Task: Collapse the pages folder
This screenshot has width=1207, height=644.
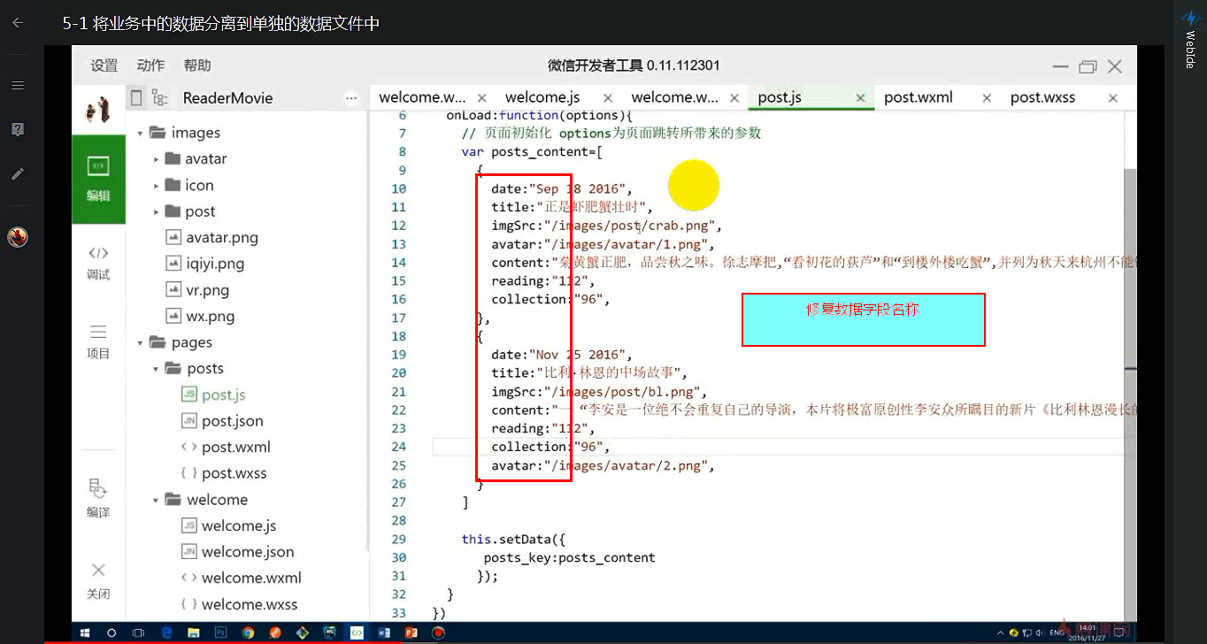Action: point(140,342)
